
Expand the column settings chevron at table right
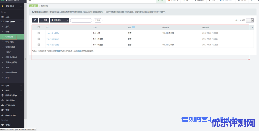coord(252,27)
